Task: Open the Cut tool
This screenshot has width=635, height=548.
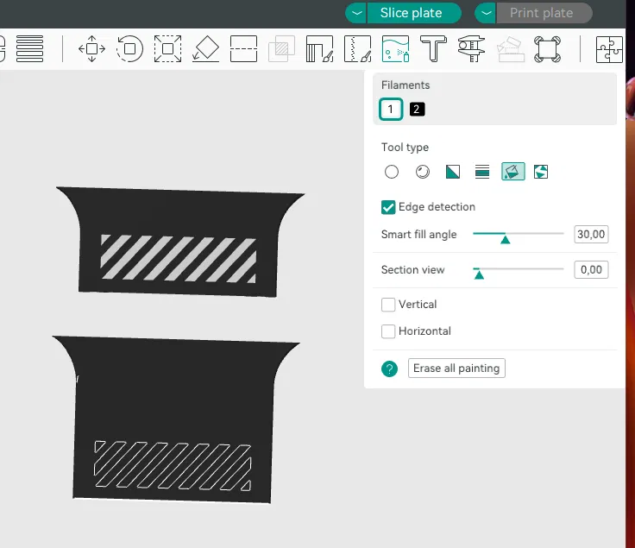Action: (x=243, y=49)
